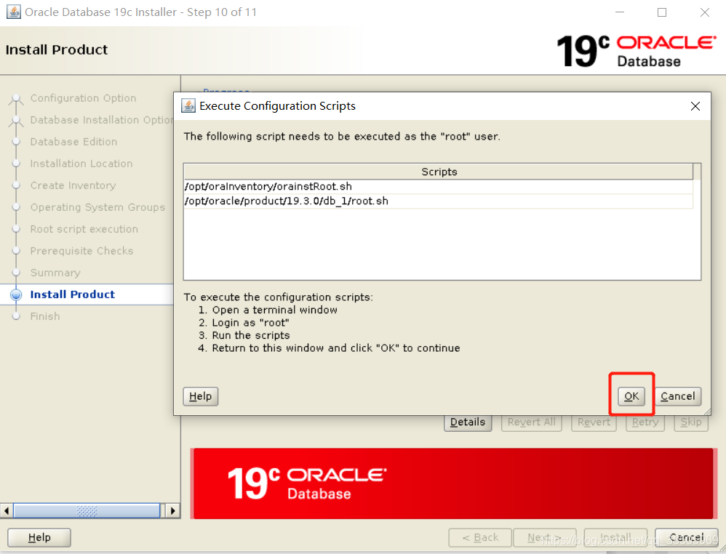Click the sidebar scroll right arrow

[172, 511]
